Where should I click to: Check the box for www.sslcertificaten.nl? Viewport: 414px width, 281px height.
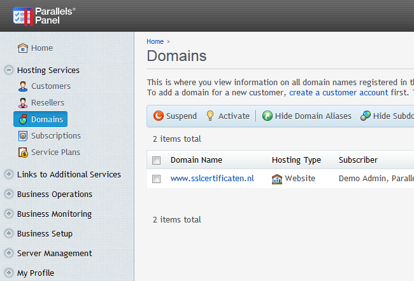tap(157, 179)
